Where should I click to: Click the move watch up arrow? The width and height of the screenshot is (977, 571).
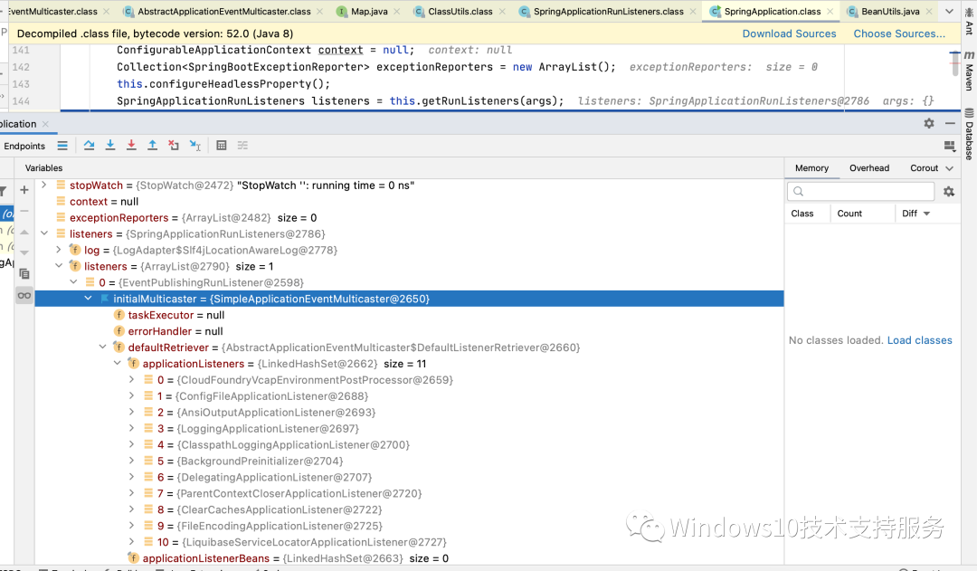pyautogui.click(x=24, y=232)
